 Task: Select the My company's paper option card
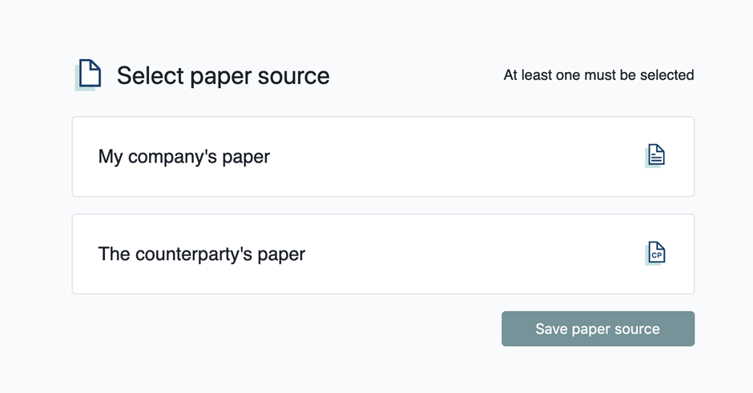(383, 156)
